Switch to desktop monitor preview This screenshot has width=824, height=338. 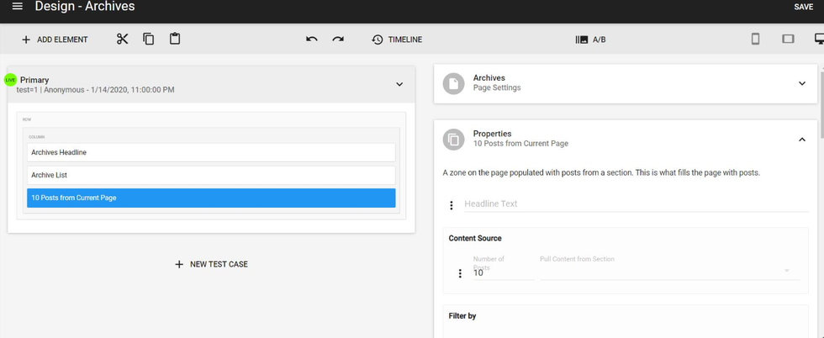coord(818,39)
